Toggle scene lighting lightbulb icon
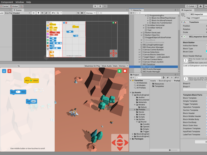Viewport: 207px width, 155px height. (38, 13)
